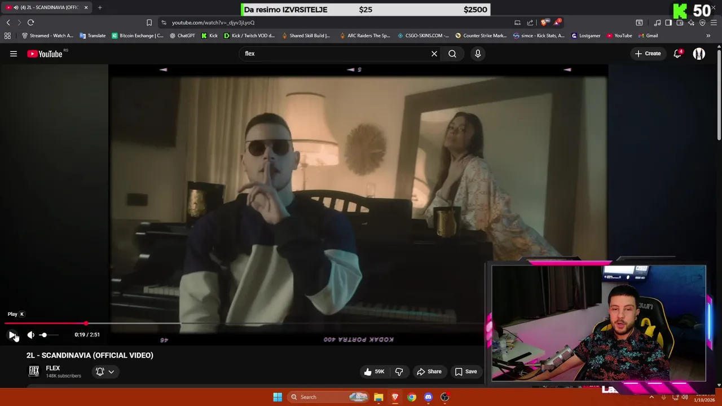Open the Gmail bookmark
Viewport: 722px width, 406px height.
click(x=648, y=36)
